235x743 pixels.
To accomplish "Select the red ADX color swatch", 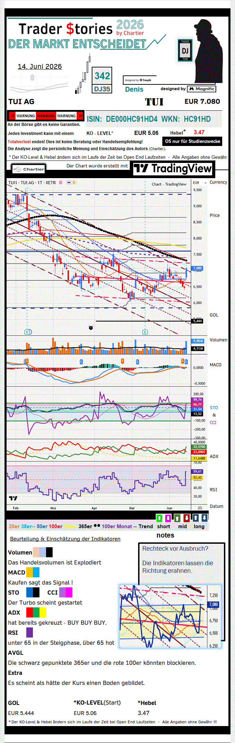I will tap(29, 612).
